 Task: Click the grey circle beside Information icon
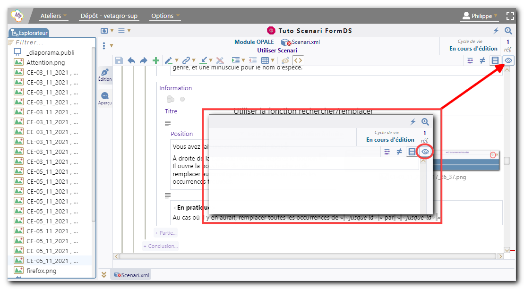tap(182, 99)
